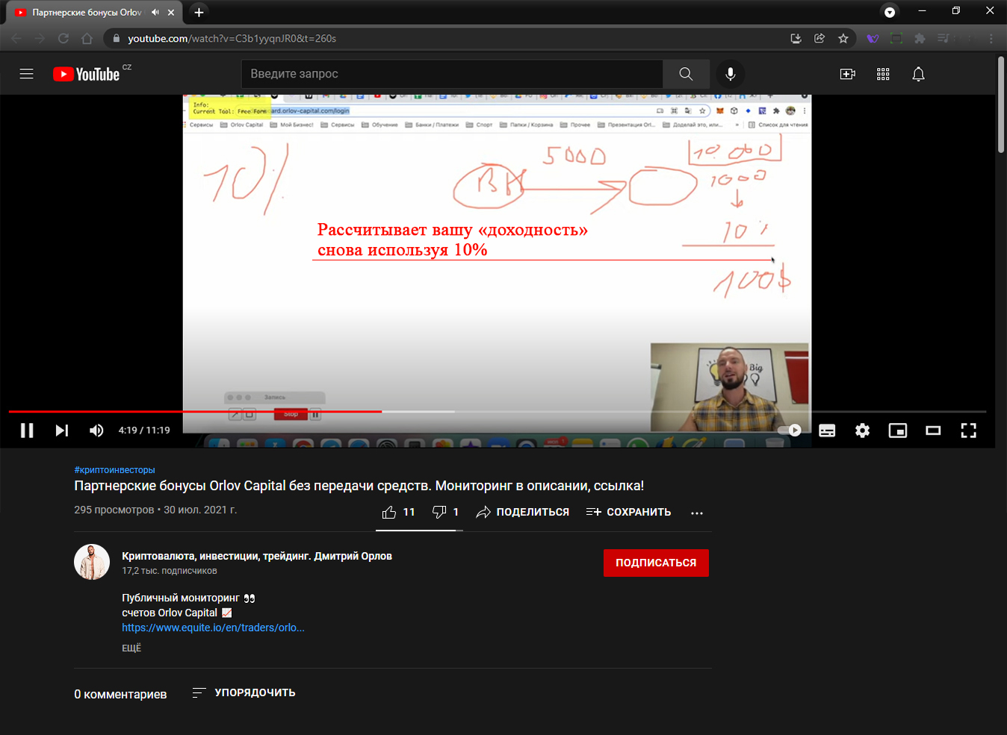Viewport: 1007px width, 735px height.
Task: Click the magnifier search button
Action: coord(686,74)
